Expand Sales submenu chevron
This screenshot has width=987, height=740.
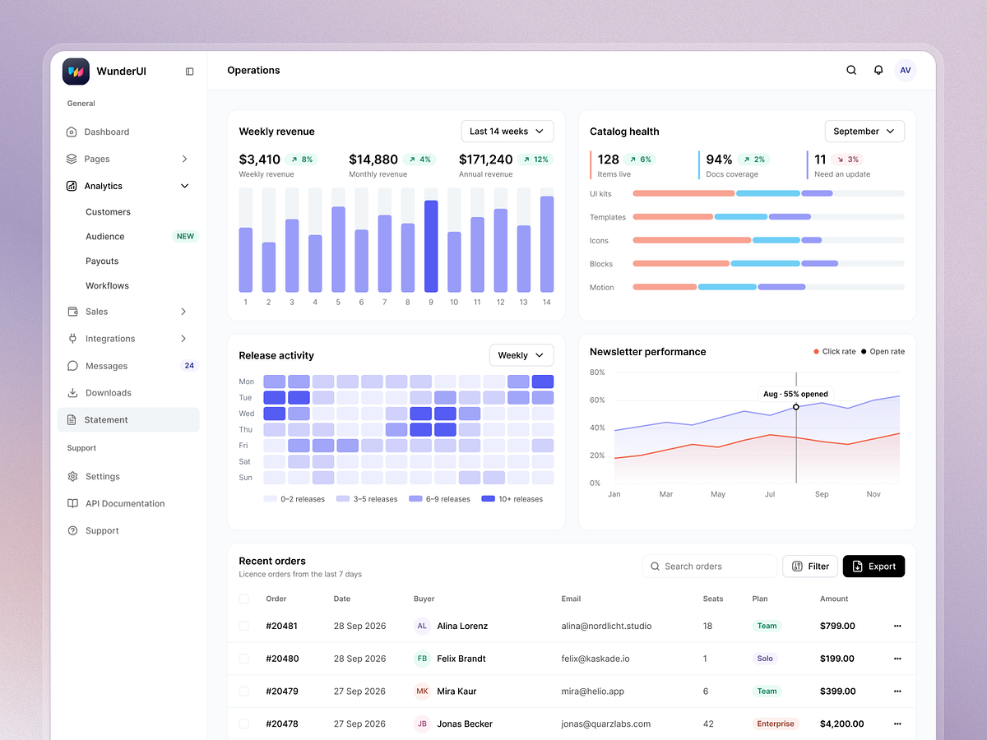point(183,312)
